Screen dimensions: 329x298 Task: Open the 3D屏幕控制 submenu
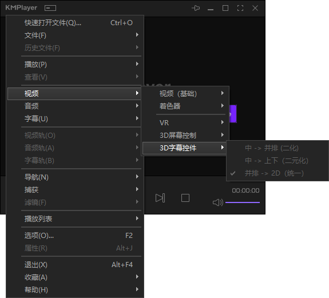pos(185,135)
